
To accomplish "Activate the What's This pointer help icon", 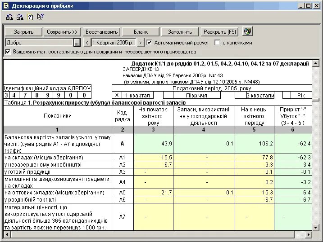I will [x=40, y=17].
